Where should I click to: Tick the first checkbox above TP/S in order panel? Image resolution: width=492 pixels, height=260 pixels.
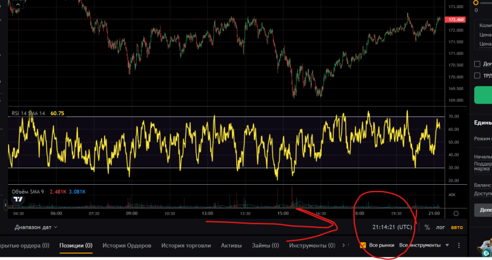click(x=477, y=64)
